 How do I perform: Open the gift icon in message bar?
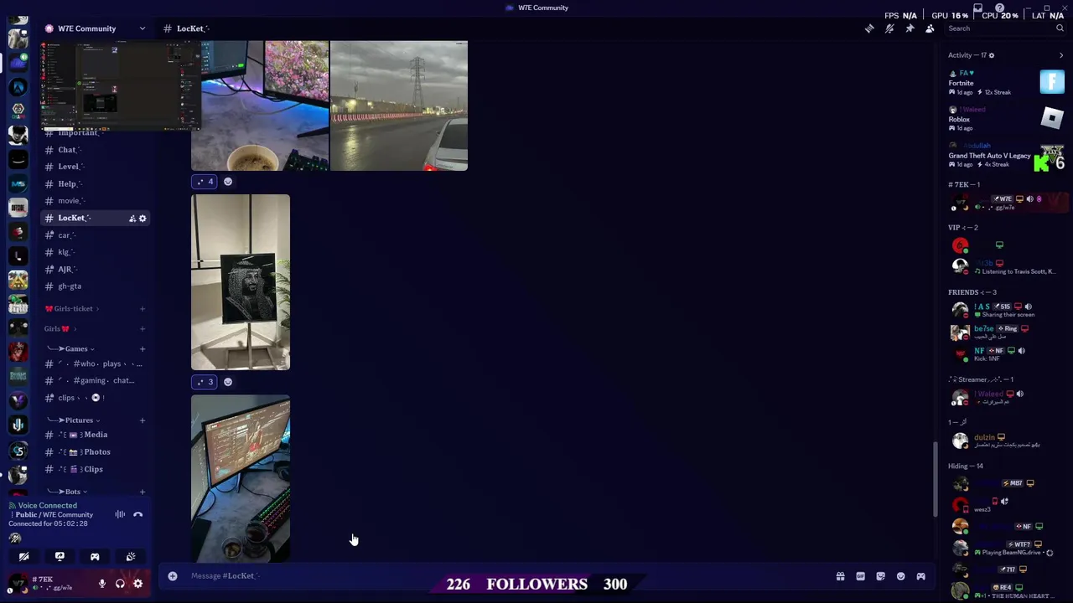tap(840, 576)
